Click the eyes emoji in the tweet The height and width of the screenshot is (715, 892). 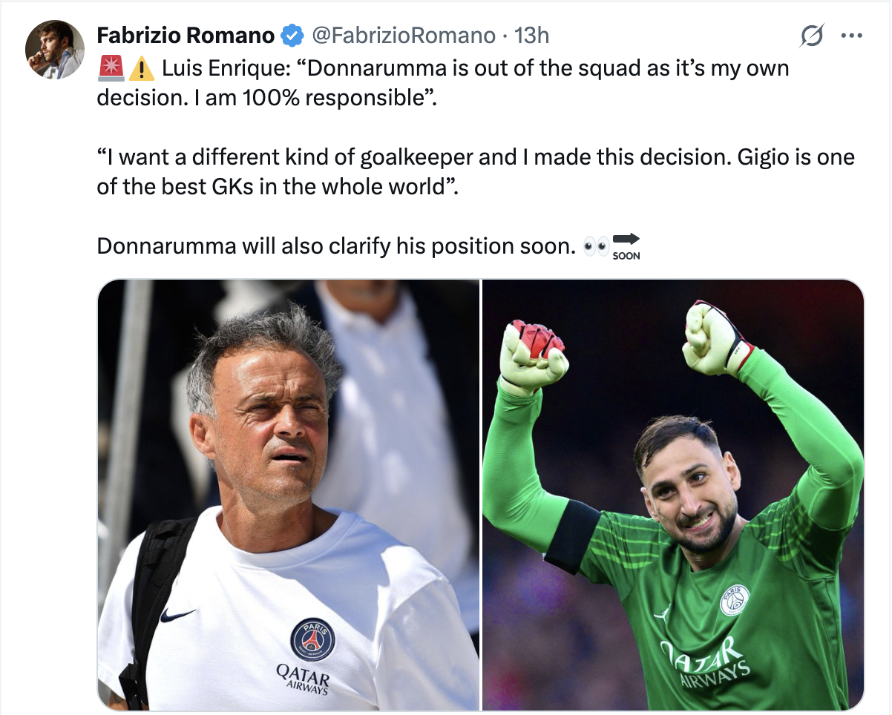click(596, 246)
